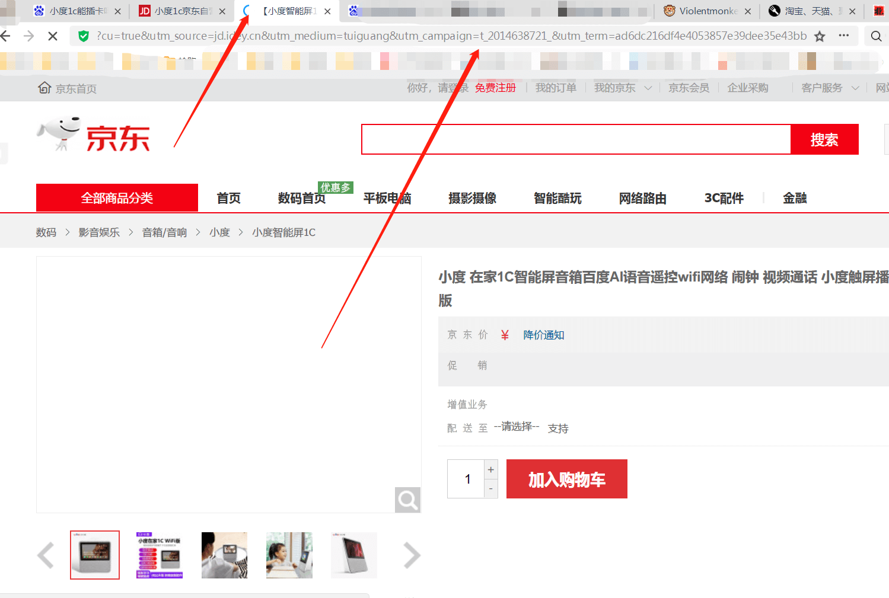
Task: Select the 【小度智能屏1 tab
Action: (288, 11)
